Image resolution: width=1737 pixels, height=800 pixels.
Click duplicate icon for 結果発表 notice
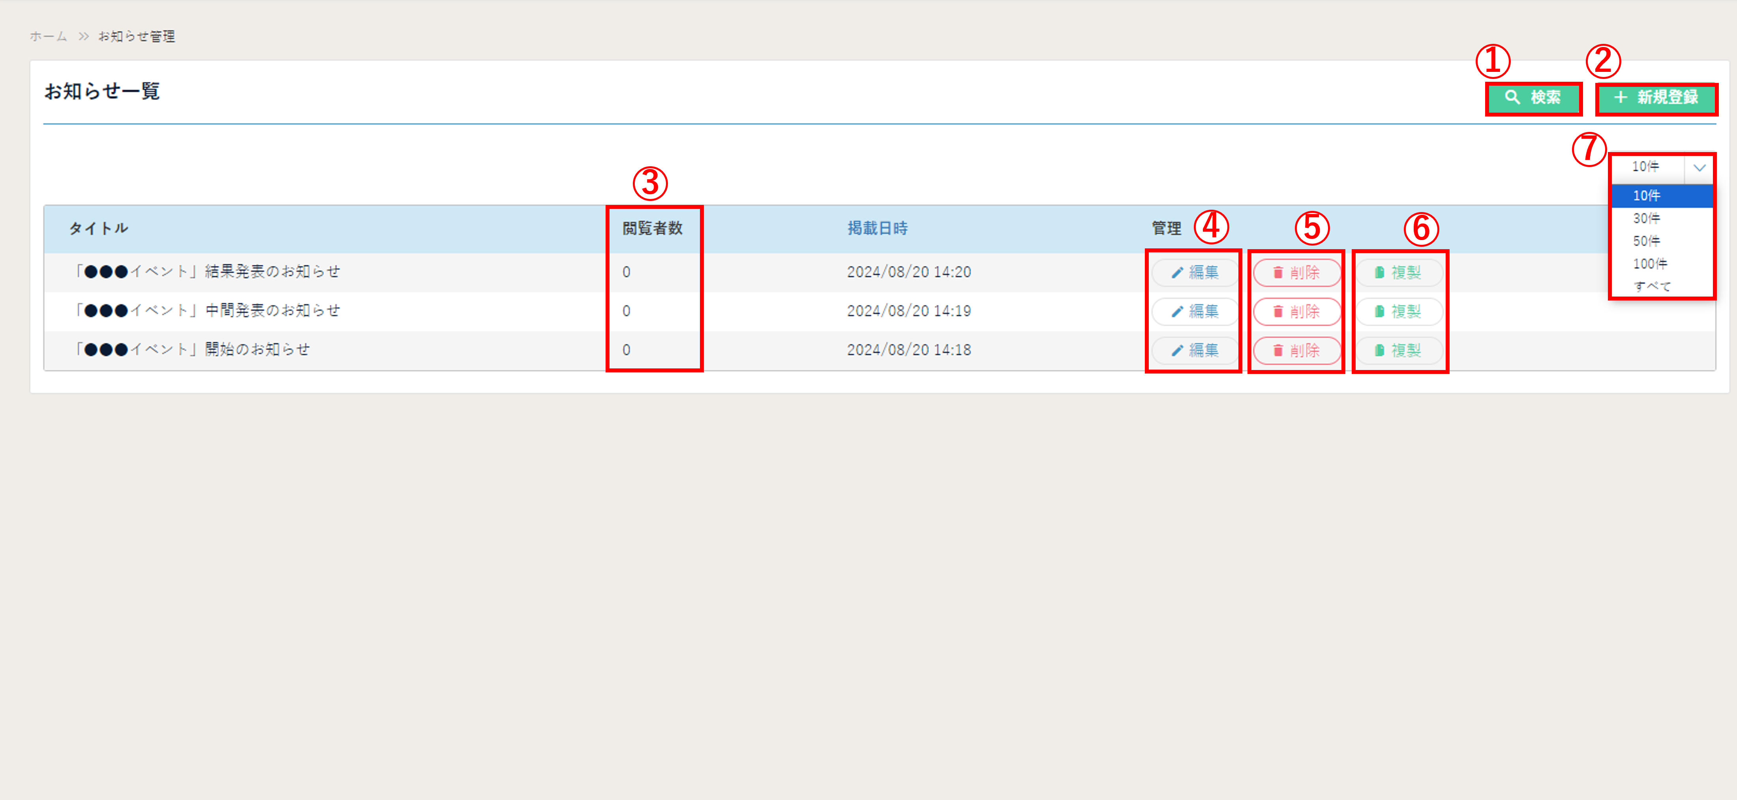[x=1380, y=272]
